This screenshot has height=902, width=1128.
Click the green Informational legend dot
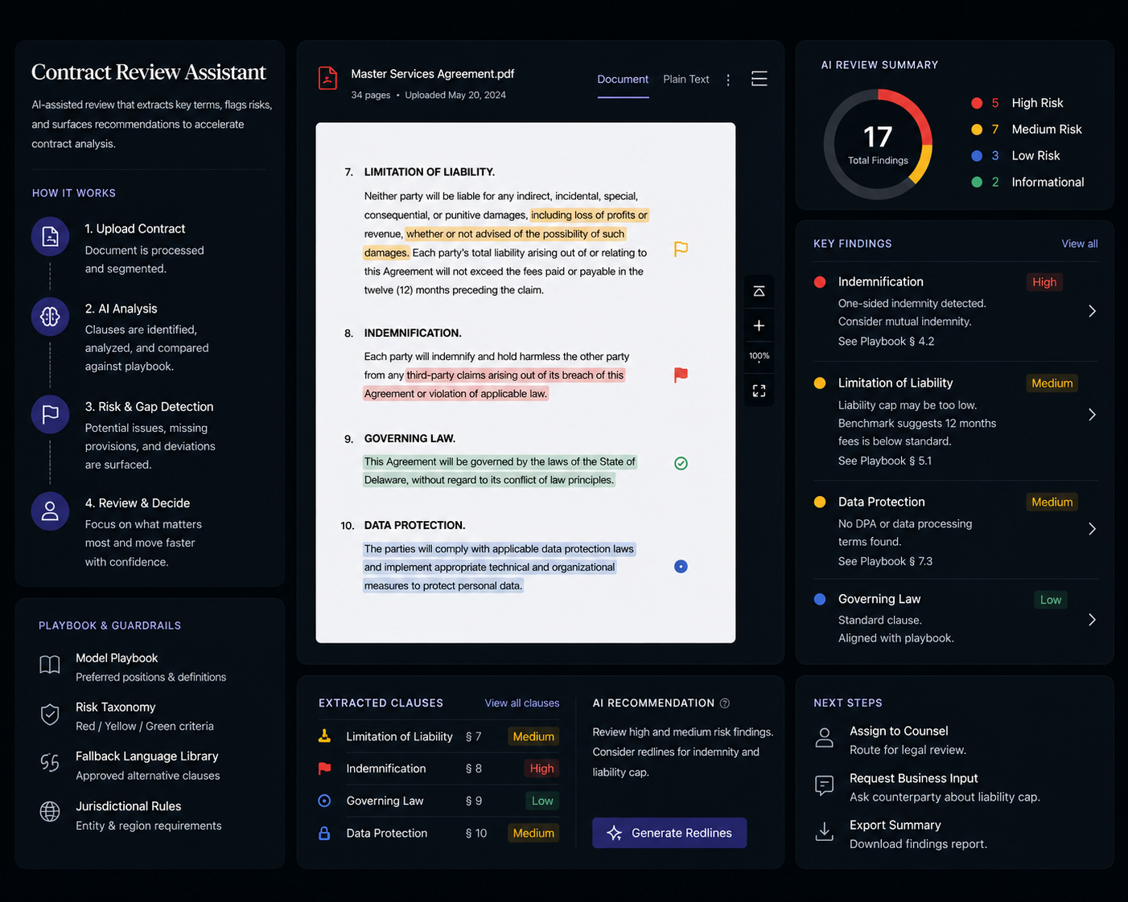977,182
